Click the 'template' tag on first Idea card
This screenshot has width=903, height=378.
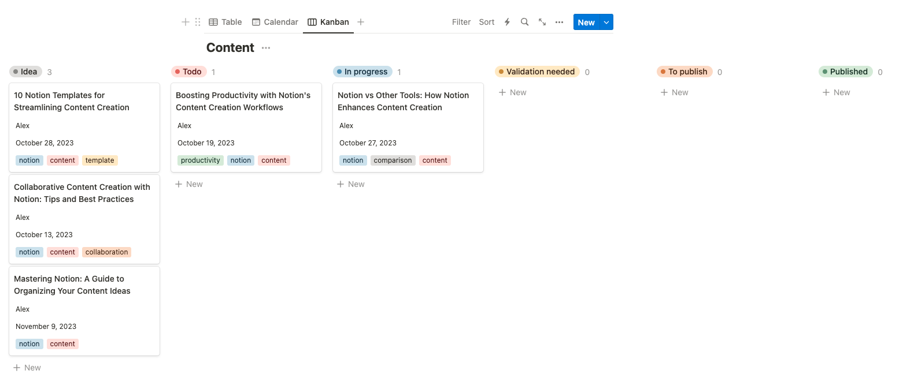[99, 160]
